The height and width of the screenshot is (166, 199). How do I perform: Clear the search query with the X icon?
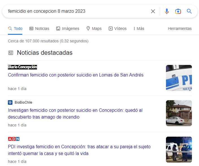(x=153, y=11)
